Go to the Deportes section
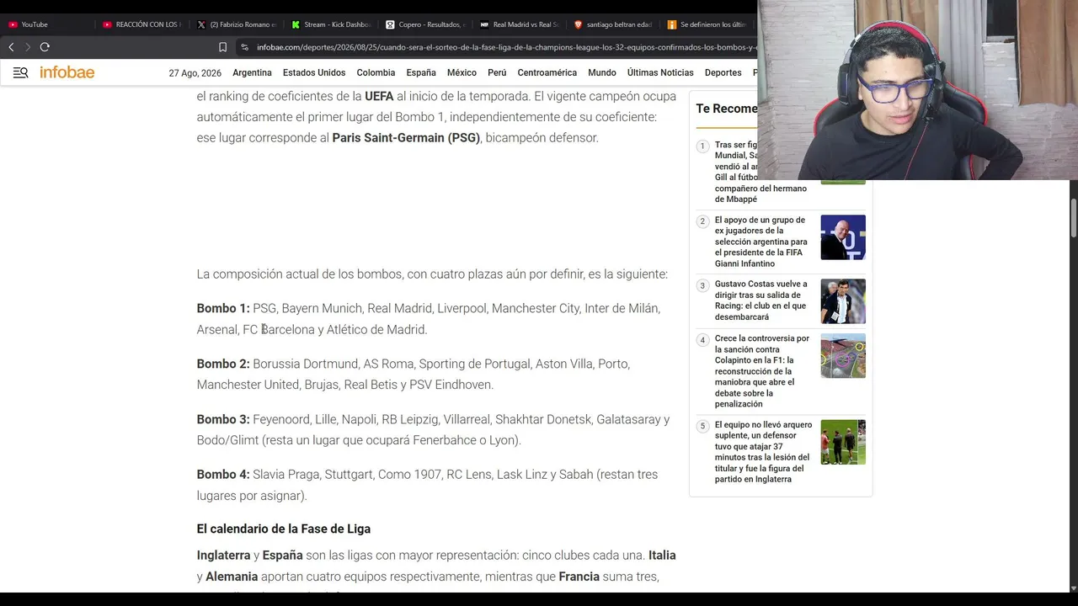Viewport: 1078px width, 606px height. [723, 72]
